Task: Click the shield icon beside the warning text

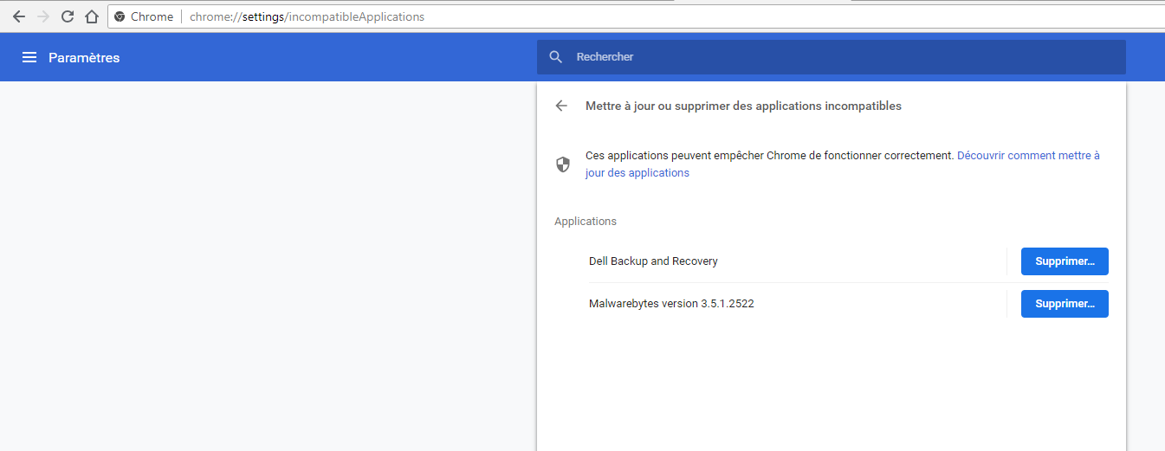Action: [x=563, y=164]
